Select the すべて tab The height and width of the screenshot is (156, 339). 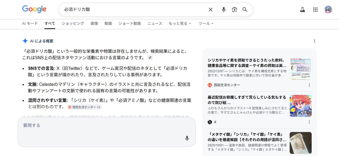(x=50, y=24)
